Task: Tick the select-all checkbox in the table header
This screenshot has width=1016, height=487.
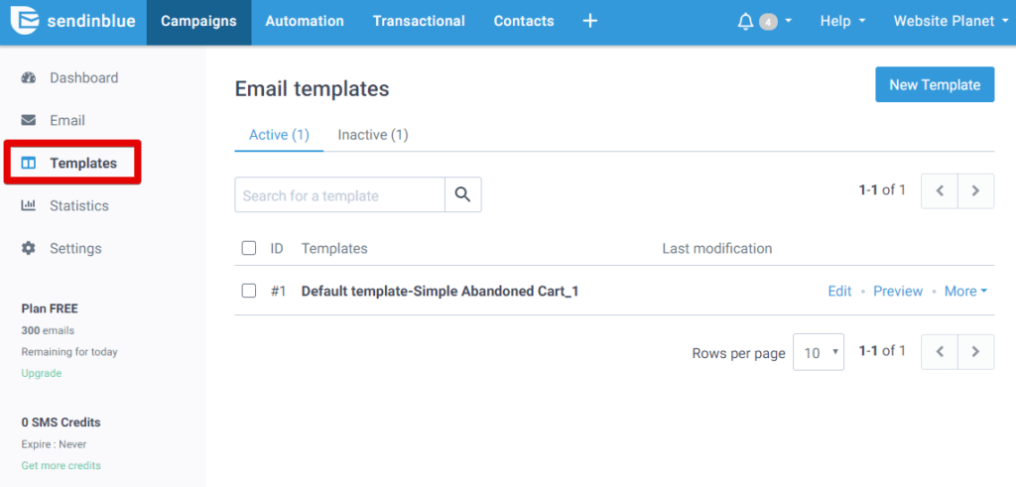Action: pos(249,248)
